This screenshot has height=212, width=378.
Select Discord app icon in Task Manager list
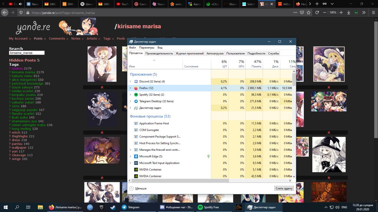(x=136, y=82)
